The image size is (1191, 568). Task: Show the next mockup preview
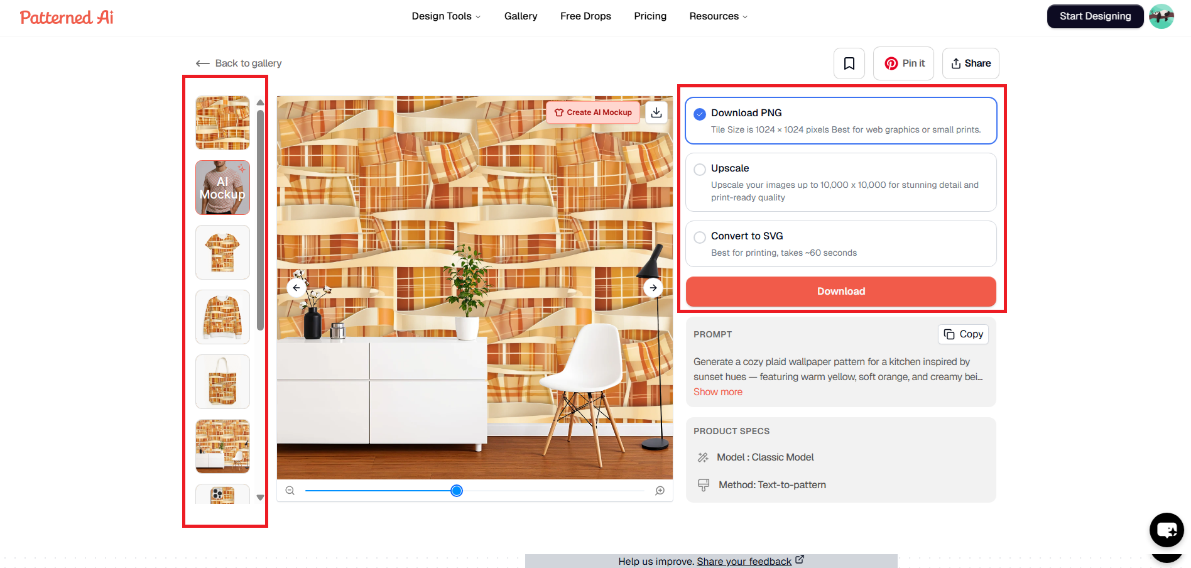point(653,288)
